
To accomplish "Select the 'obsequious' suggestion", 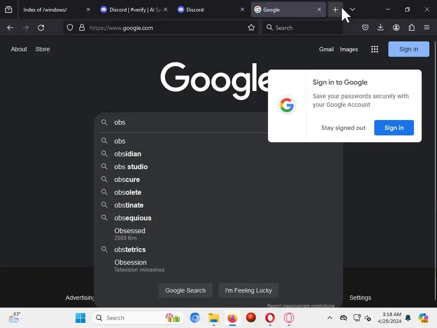I will [x=218, y=218].
